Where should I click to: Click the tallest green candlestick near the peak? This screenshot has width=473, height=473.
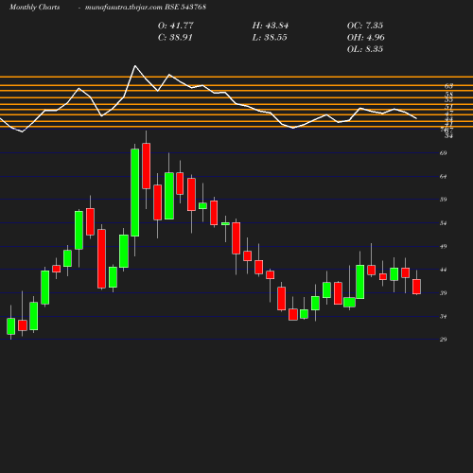(x=135, y=192)
